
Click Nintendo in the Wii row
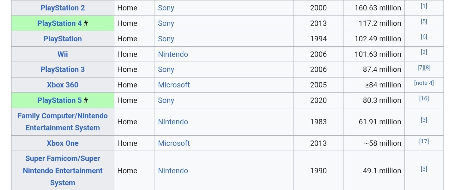point(173,54)
